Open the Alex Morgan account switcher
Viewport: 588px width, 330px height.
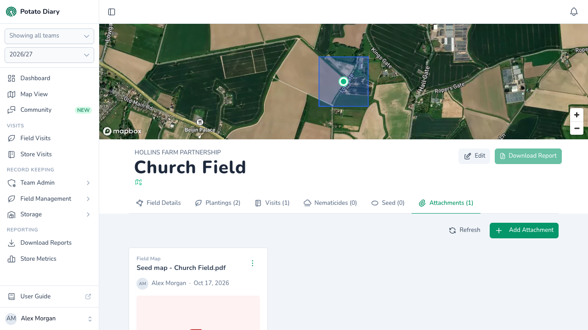(49, 319)
